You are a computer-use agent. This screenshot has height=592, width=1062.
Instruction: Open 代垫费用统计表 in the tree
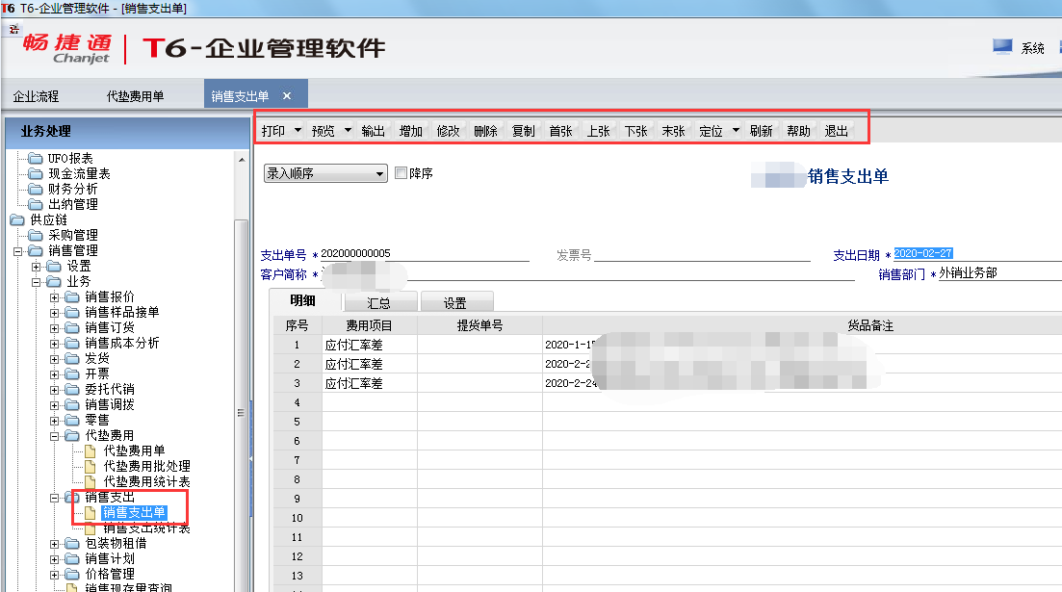pyautogui.click(x=146, y=481)
